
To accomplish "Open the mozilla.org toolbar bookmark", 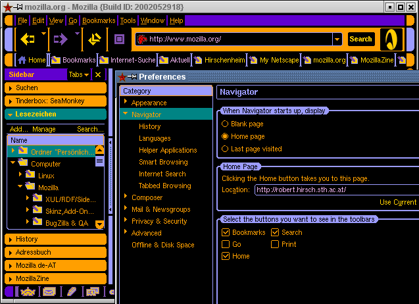I will click(x=324, y=60).
